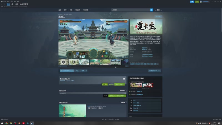Open the 您的愿望单 wishlist link
Viewport: 222px width, 125px height.
click(140, 94)
